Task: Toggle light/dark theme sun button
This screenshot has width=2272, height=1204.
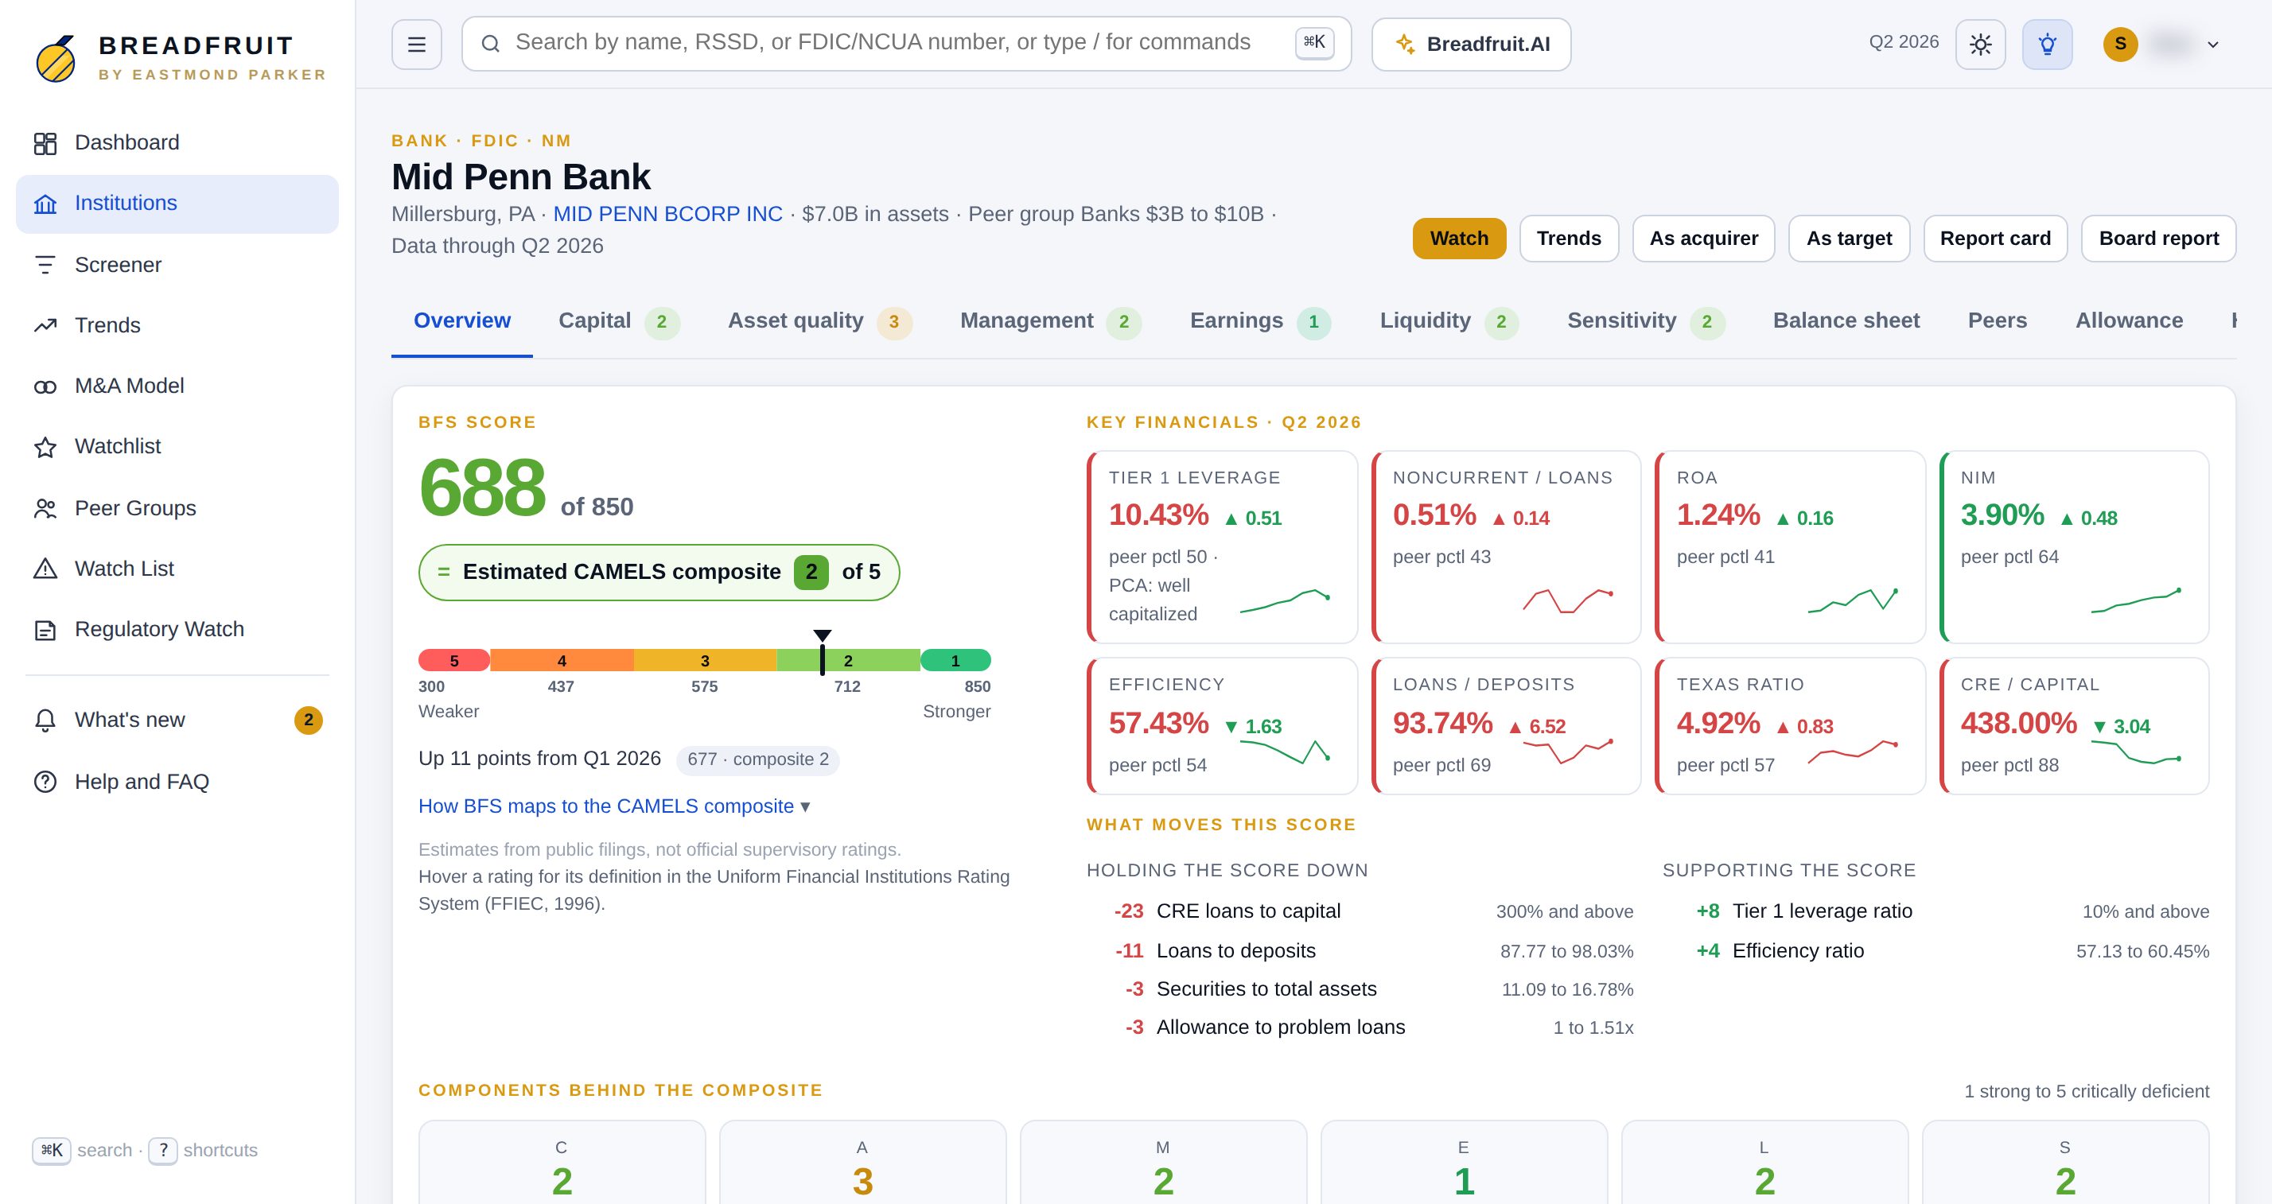Action: pos(1980,44)
